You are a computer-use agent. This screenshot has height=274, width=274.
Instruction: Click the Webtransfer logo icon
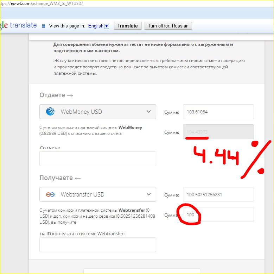[x=50, y=194]
